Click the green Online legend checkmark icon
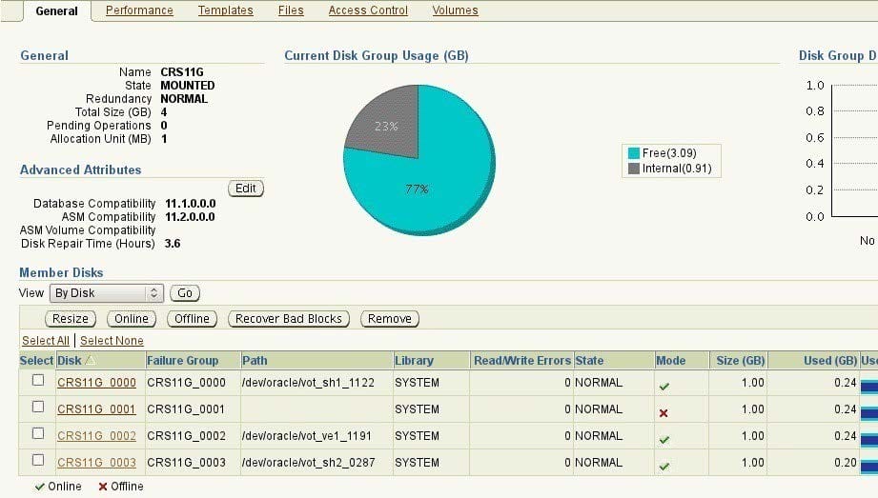Viewport: 878px width, 498px height. pyautogui.click(x=39, y=487)
